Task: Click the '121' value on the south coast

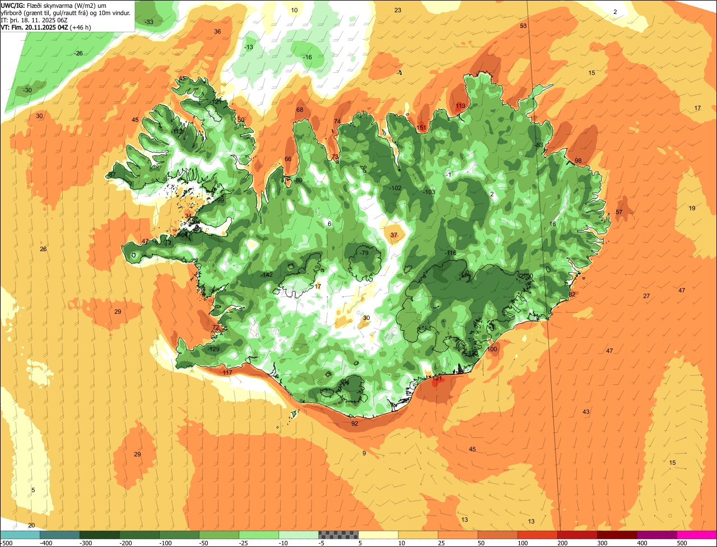Action: (x=437, y=379)
